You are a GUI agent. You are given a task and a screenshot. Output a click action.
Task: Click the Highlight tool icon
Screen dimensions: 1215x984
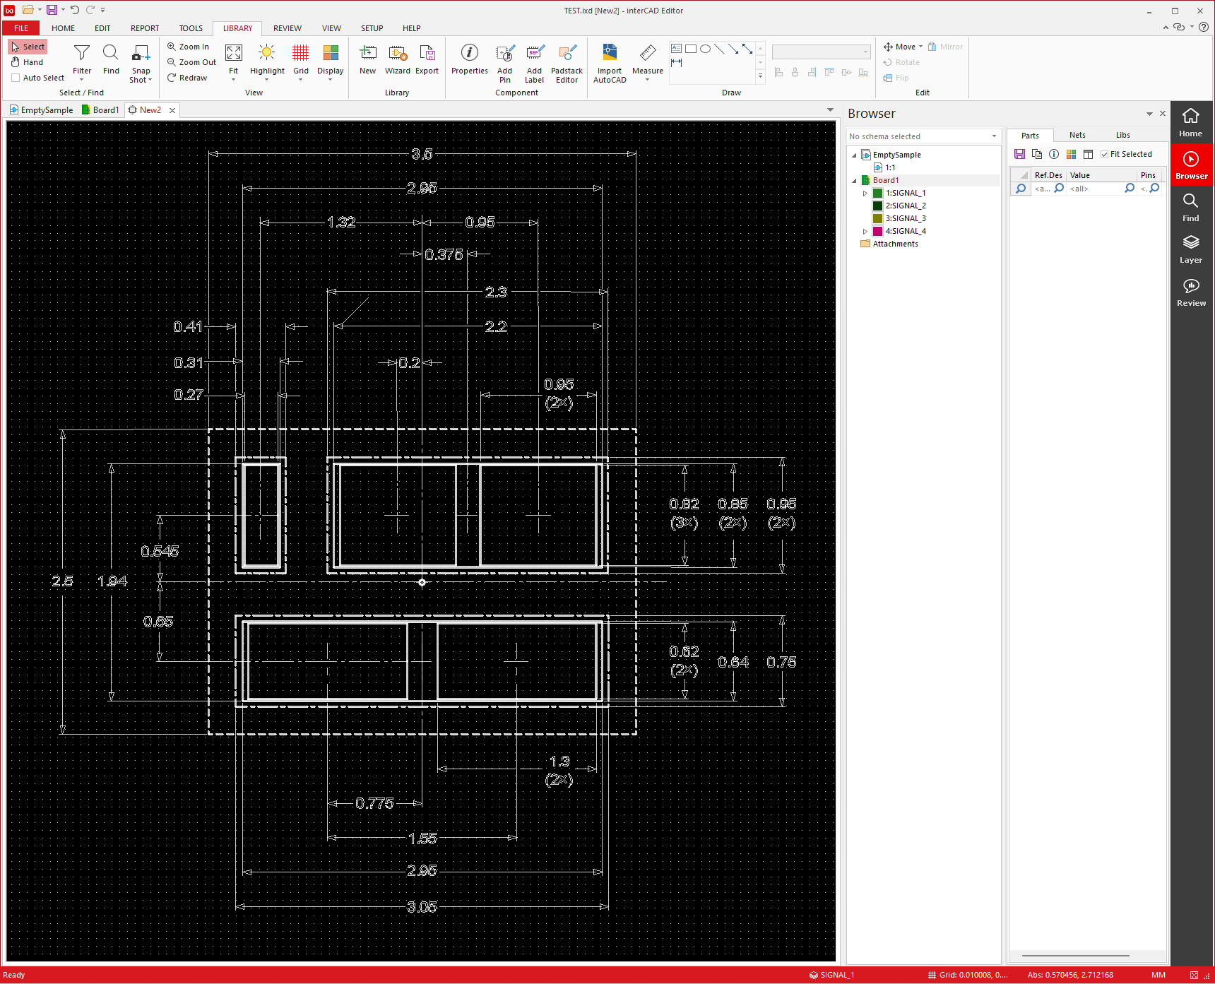(x=267, y=53)
